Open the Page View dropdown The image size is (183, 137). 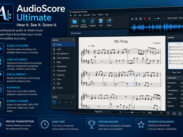[x=102, y=112]
